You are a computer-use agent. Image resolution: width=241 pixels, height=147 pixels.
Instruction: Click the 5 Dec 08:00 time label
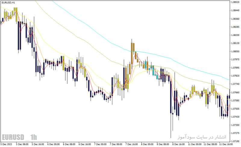[22, 144]
